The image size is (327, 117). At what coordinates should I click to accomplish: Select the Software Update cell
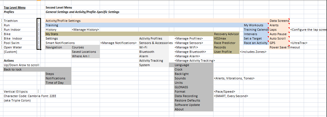[187, 105]
